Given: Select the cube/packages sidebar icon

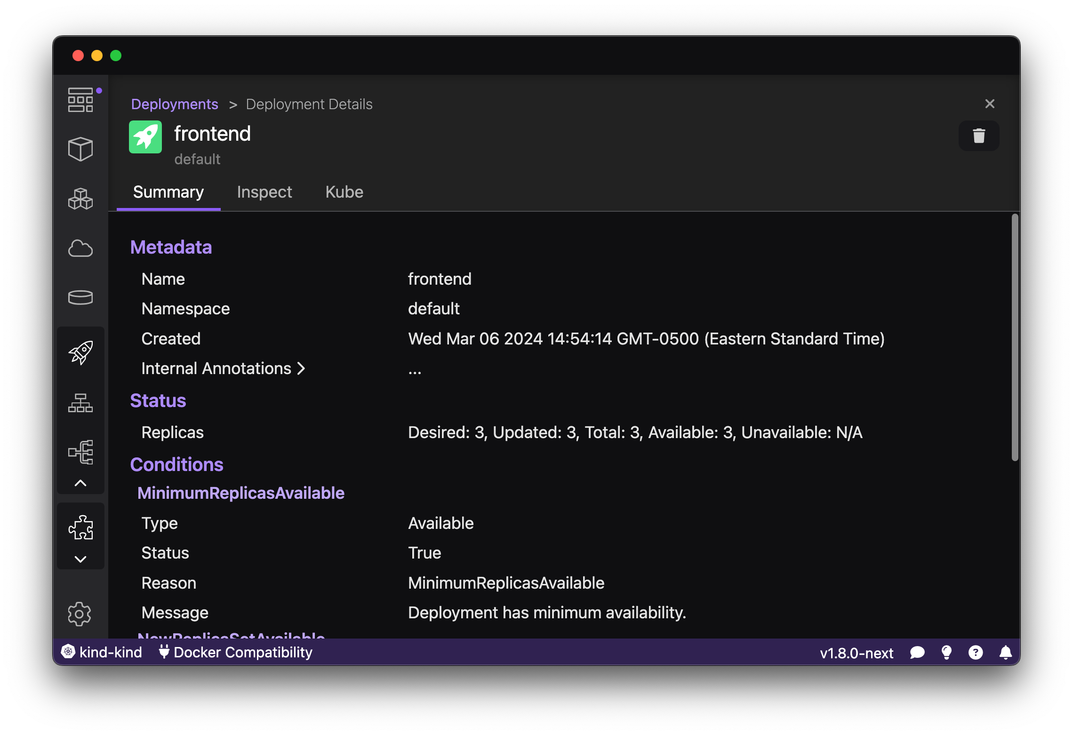Looking at the screenshot, I should tap(81, 149).
